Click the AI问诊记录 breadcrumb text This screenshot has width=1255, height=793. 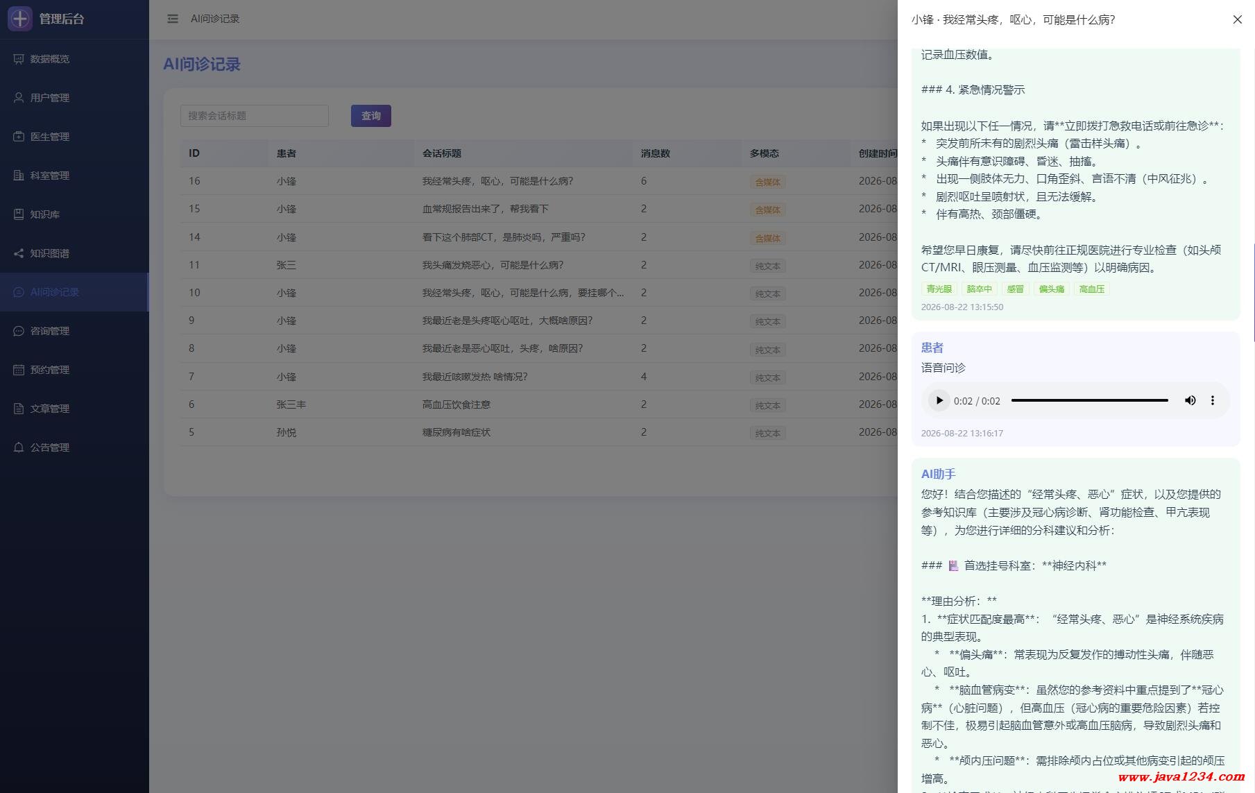215,19
